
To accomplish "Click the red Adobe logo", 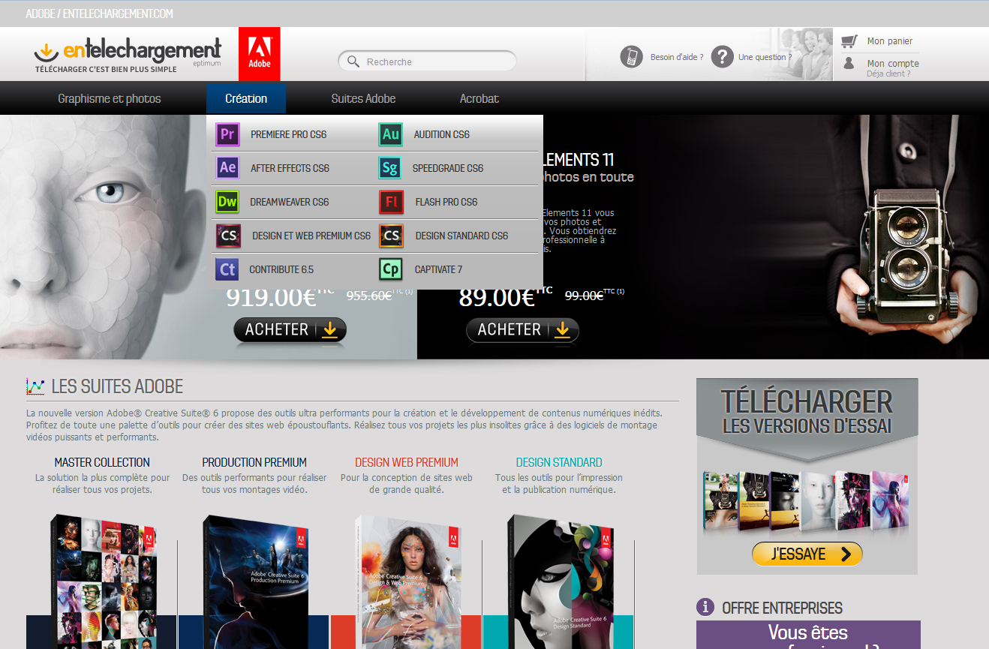I will pos(260,54).
